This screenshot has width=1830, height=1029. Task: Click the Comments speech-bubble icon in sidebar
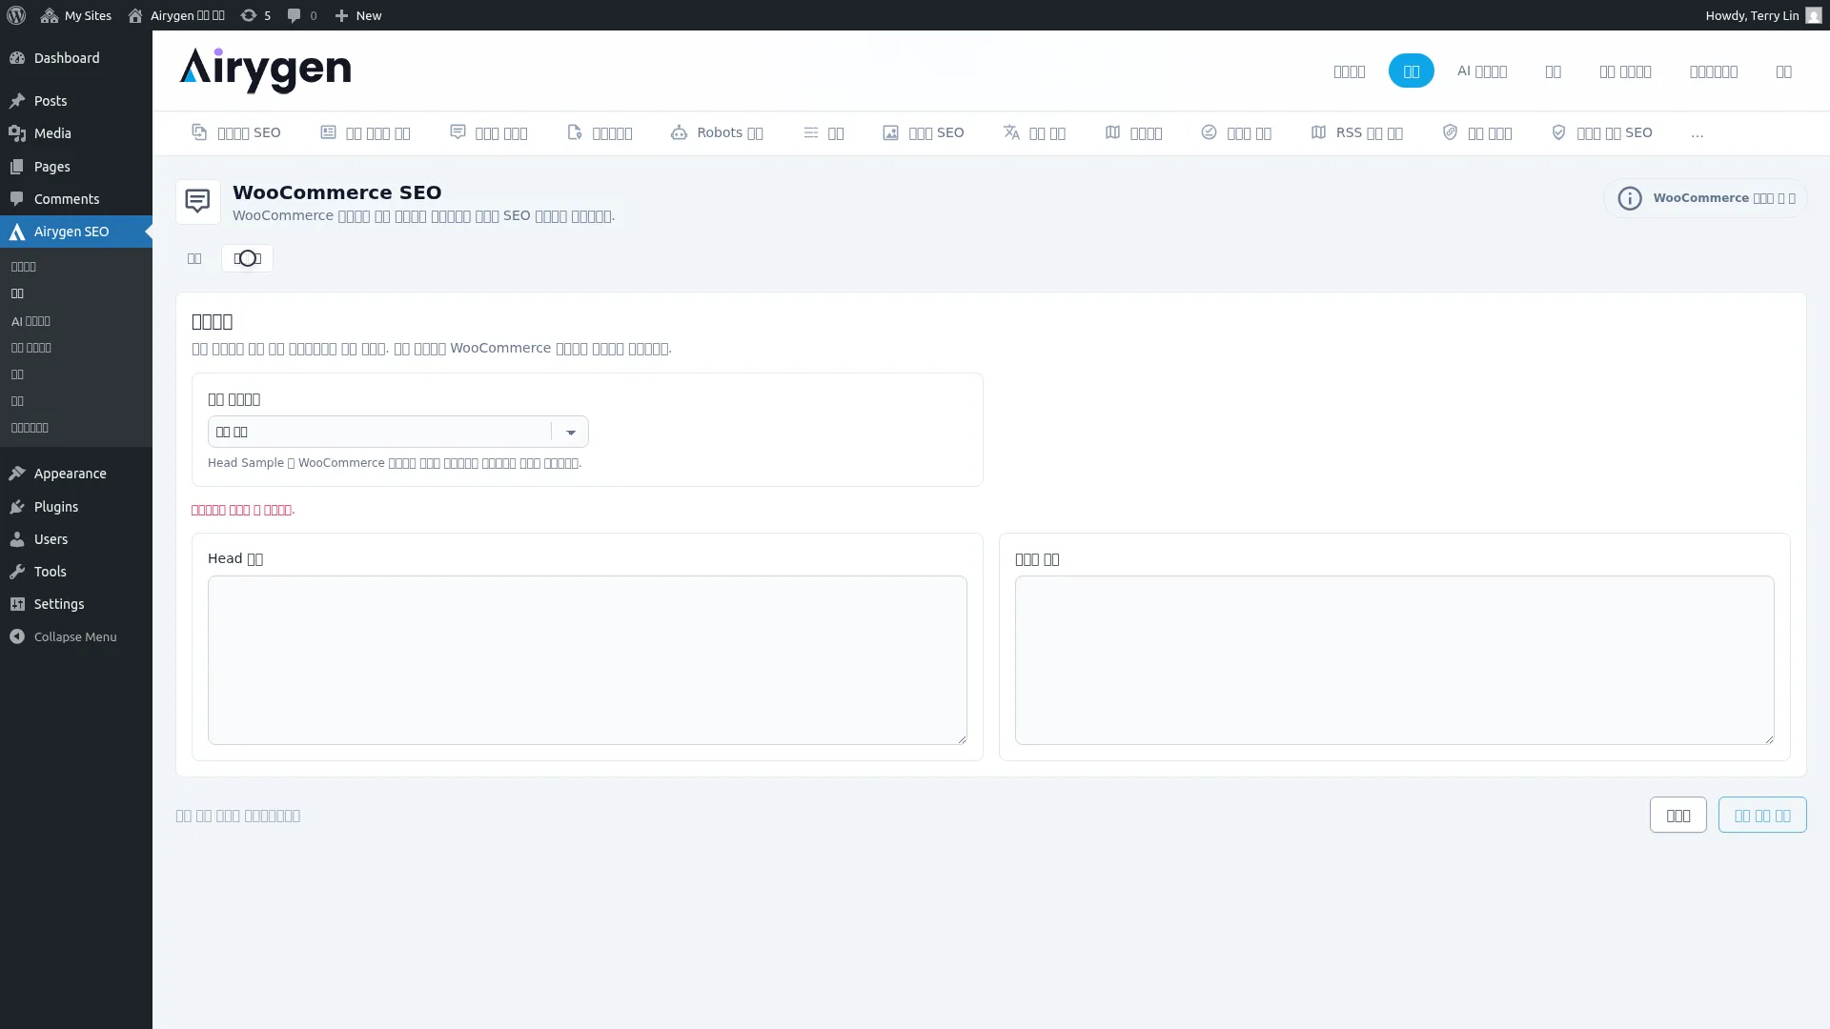(17, 199)
